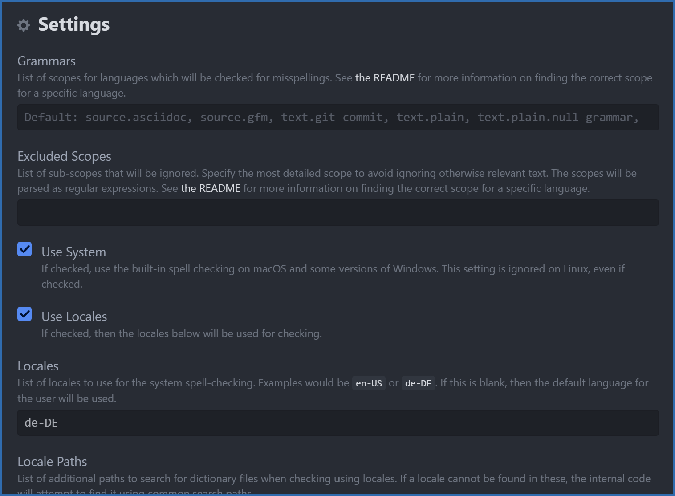The width and height of the screenshot is (675, 496).
Task: Uncheck the Use System checkbox
Action: point(25,249)
